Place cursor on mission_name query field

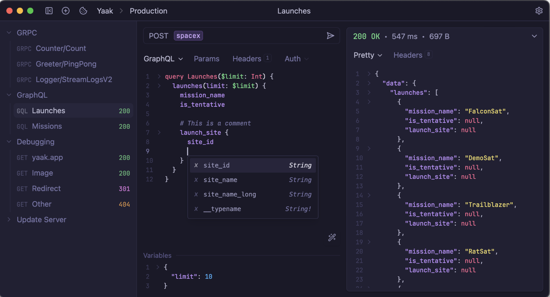[202, 95]
